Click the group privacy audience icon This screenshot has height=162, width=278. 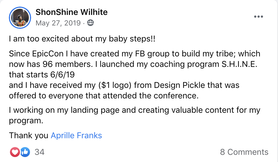click(90, 23)
